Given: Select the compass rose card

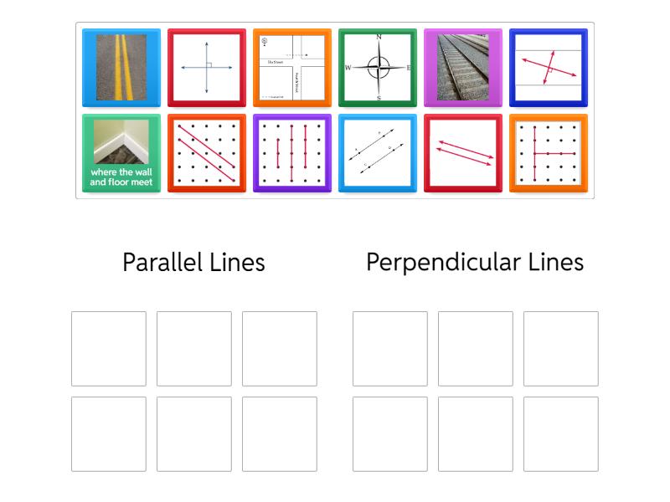Looking at the screenshot, I should tap(377, 68).
